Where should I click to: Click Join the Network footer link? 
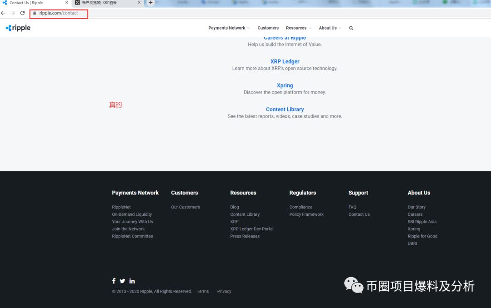point(128,229)
